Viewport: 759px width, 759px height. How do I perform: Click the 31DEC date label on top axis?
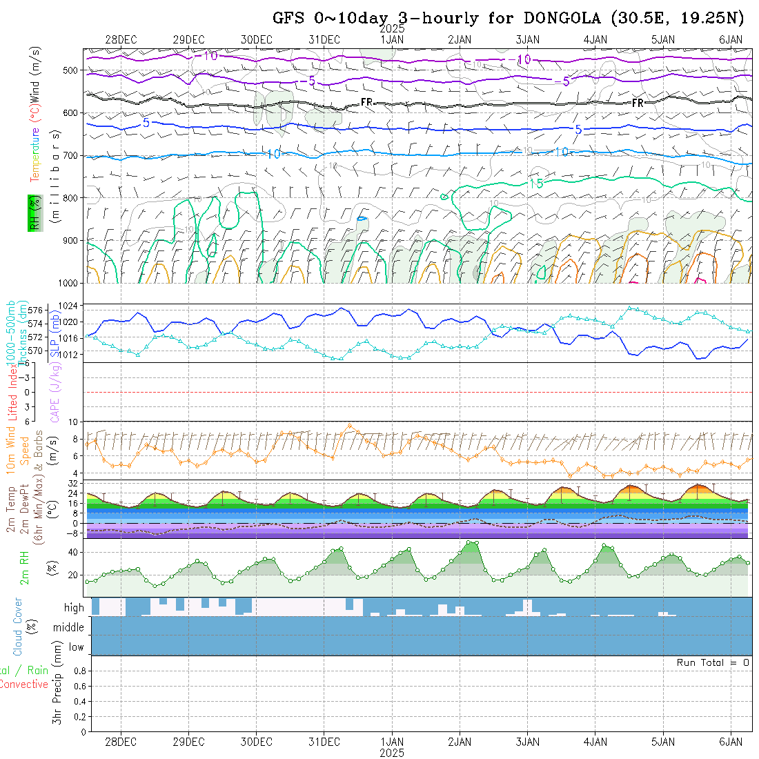tap(324, 40)
